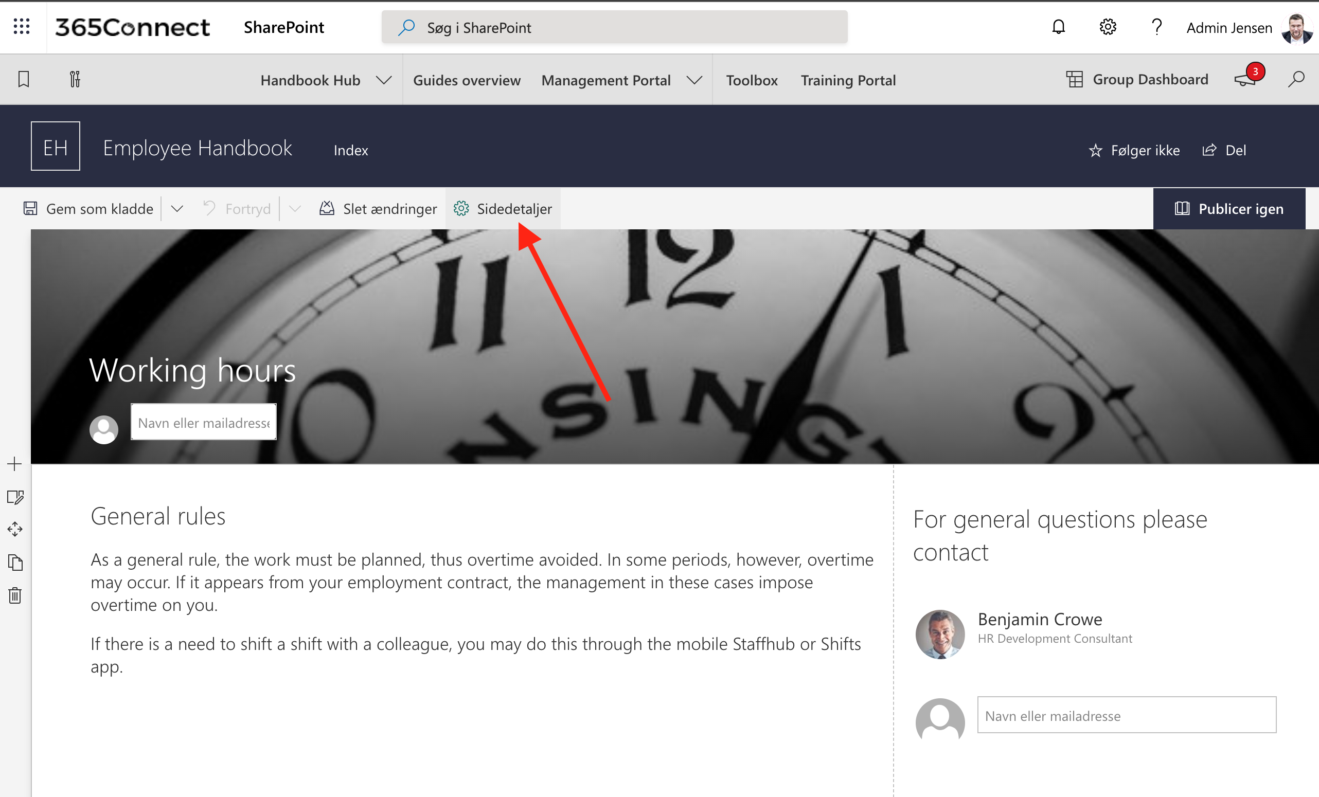Open the Index site navigation link
The image size is (1319, 797).
pos(351,150)
